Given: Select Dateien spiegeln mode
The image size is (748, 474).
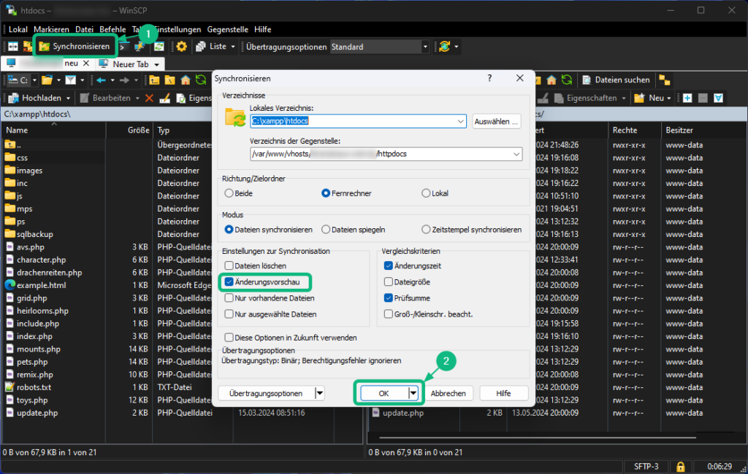Looking at the screenshot, I should (x=326, y=230).
